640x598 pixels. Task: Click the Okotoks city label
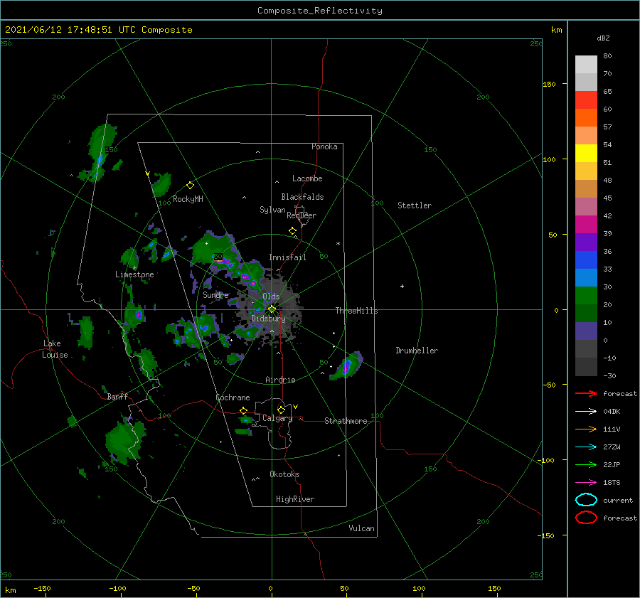284,474
